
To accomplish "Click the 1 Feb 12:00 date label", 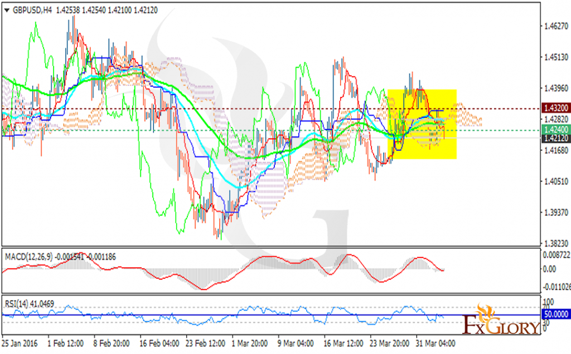I will coord(66,343).
